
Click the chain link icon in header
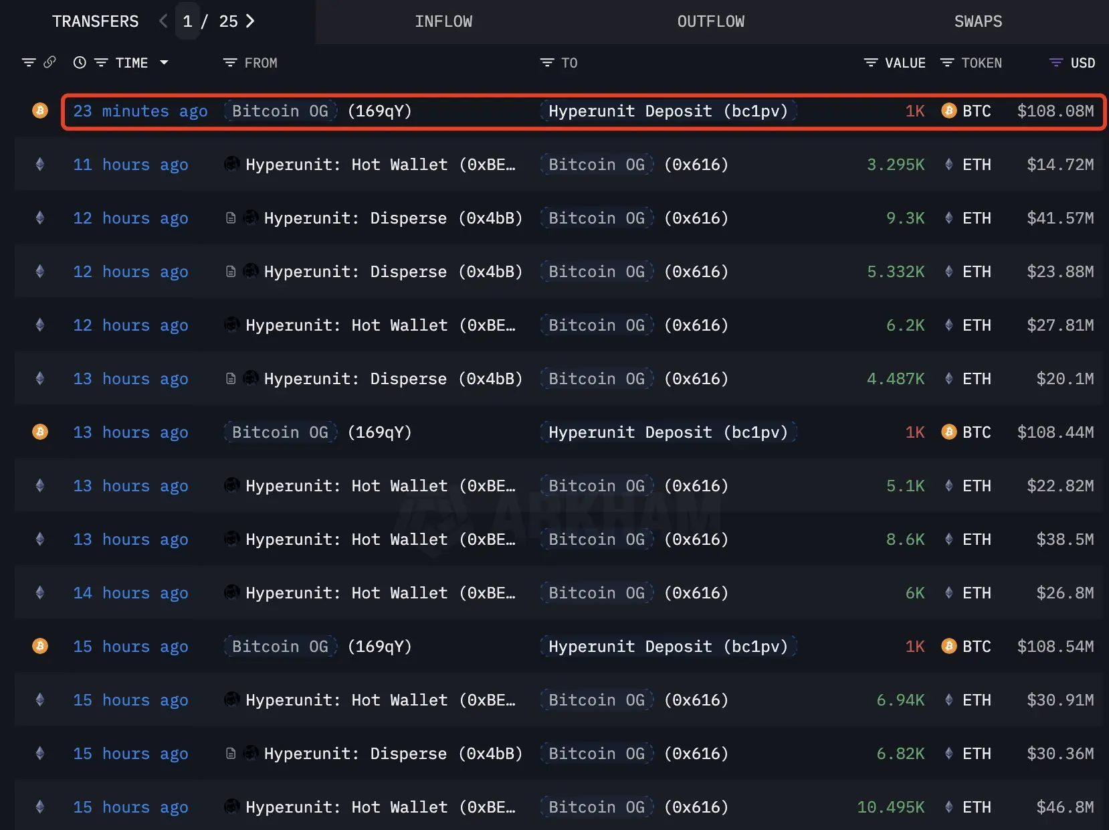pyautogui.click(x=49, y=62)
